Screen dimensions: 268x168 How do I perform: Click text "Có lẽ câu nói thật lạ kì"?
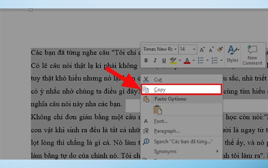(x=66, y=66)
